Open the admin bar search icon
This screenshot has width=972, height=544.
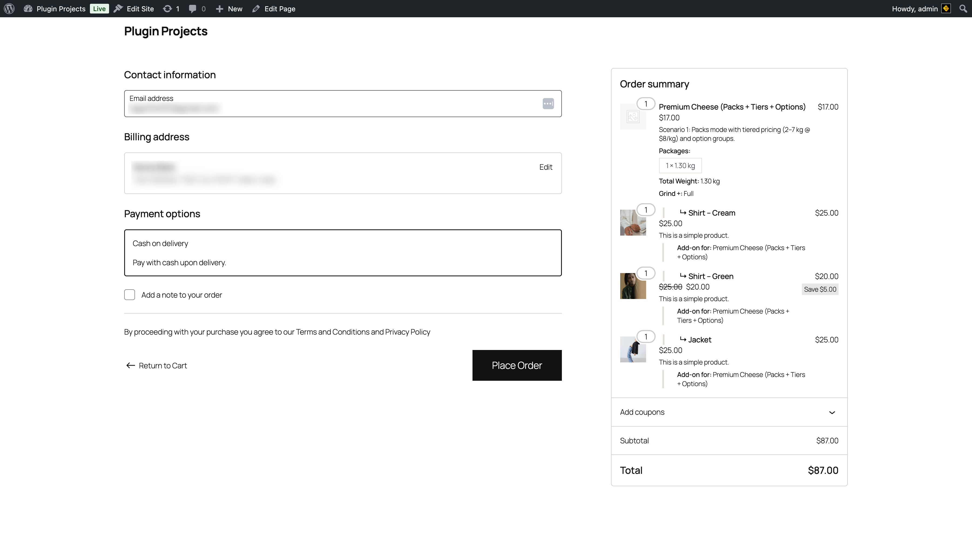click(x=963, y=8)
